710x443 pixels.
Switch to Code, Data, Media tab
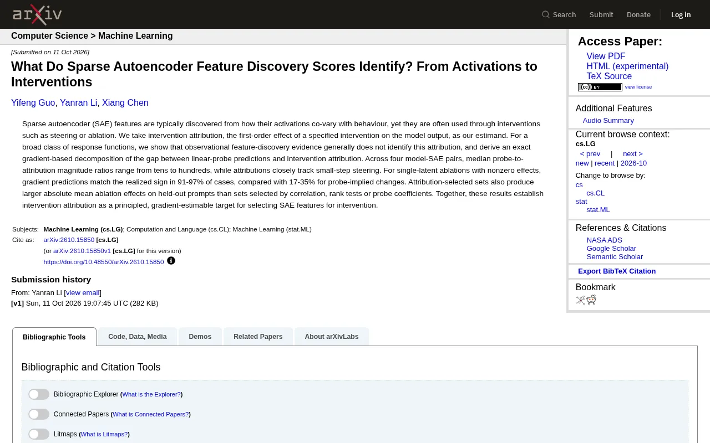point(138,337)
